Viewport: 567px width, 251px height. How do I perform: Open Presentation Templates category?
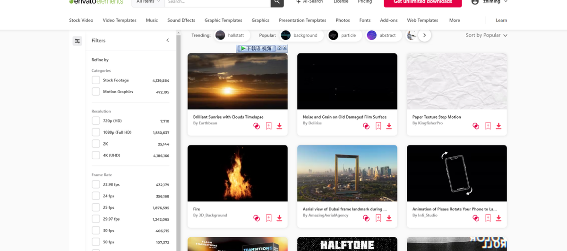[302, 20]
